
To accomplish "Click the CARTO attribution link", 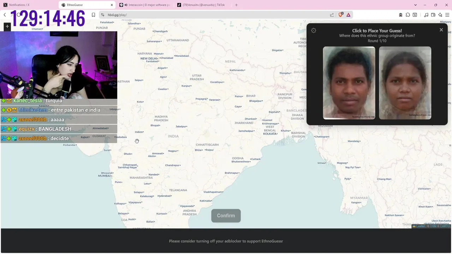I will [x=445, y=226].
